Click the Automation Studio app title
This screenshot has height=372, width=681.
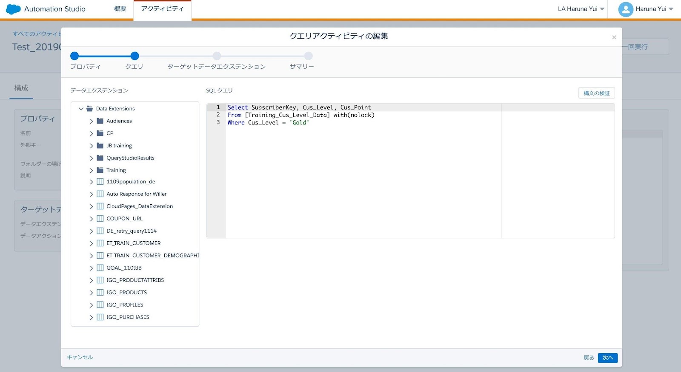55,9
